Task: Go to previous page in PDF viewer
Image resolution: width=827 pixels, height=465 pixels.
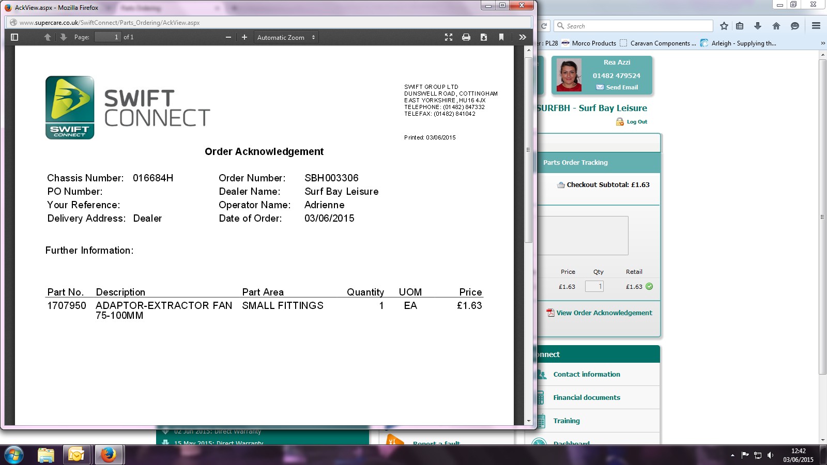Action: point(48,37)
